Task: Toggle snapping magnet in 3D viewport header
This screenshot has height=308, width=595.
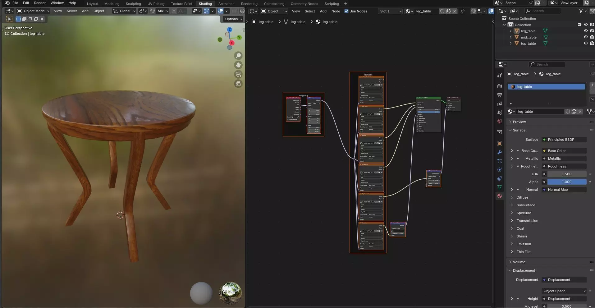Action: [x=153, y=11]
